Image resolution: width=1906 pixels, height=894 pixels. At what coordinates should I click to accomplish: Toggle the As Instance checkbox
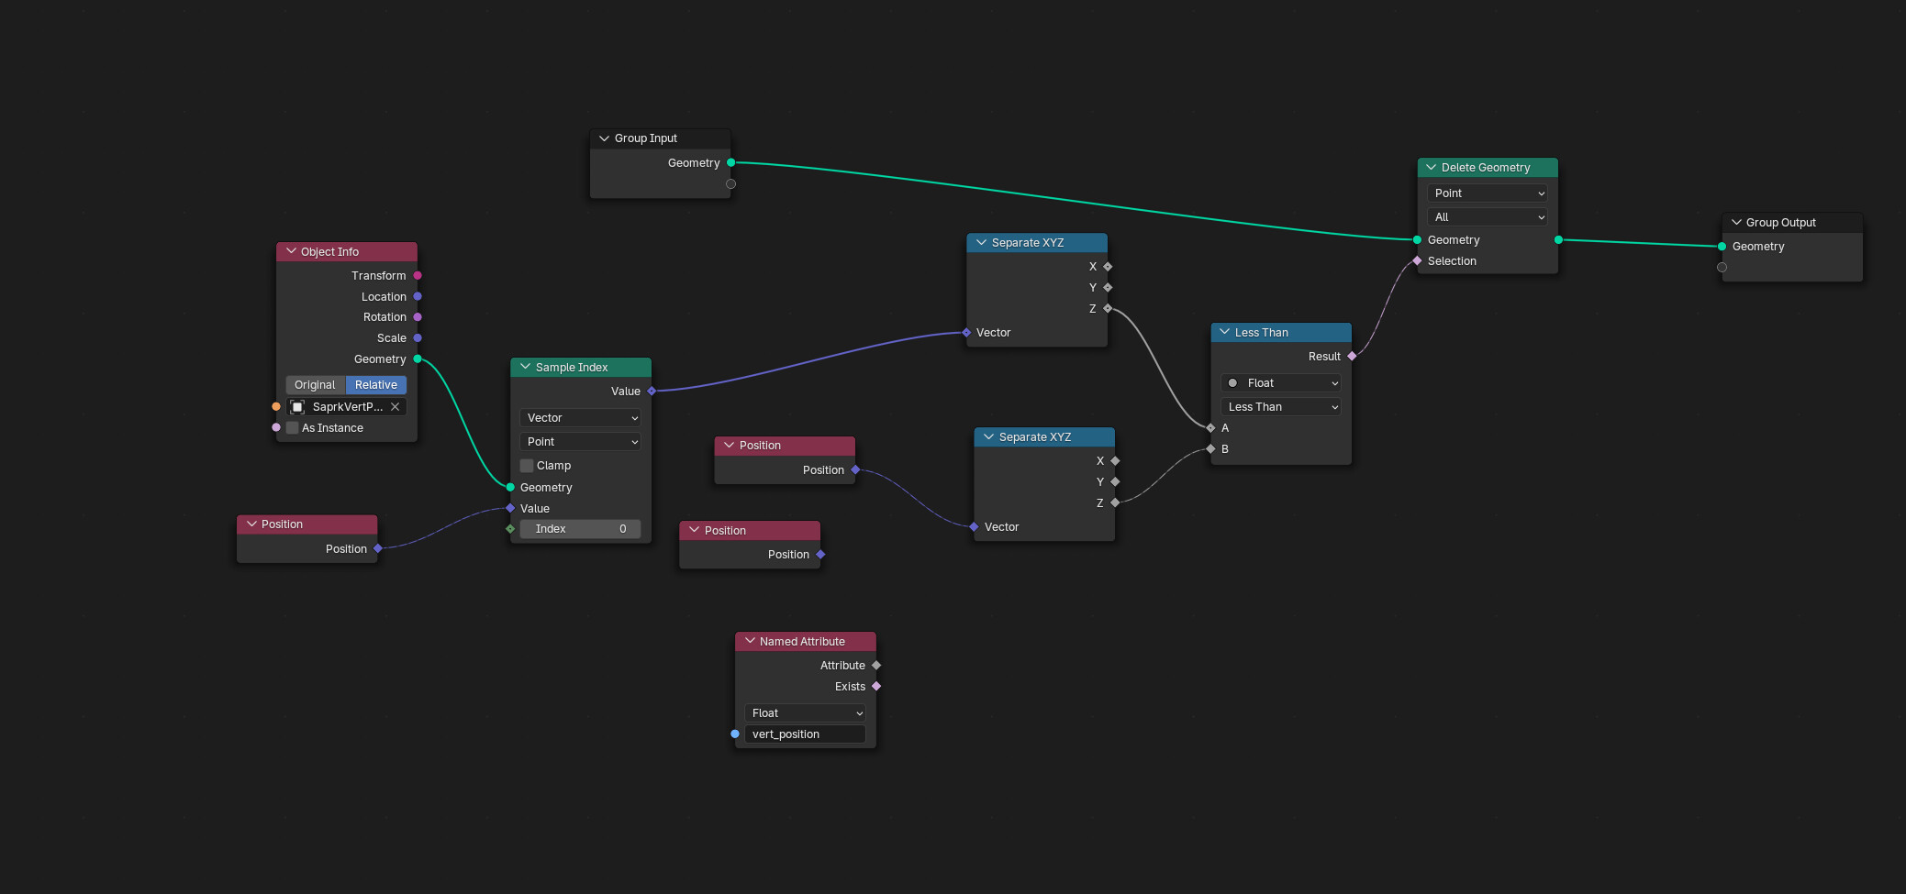(x=293, y=428)
